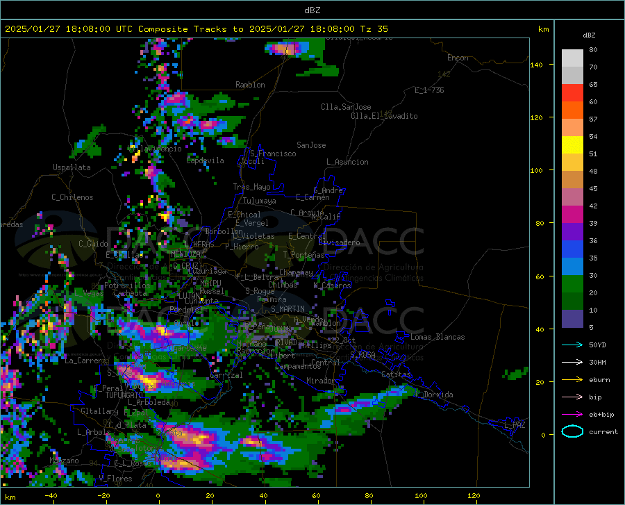Click the Potrerillos map label
Viewport: 625px width, 505px height.
pos(127,285)
